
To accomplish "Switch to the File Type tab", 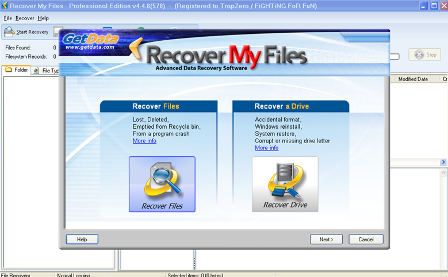I will pos(46,71).
